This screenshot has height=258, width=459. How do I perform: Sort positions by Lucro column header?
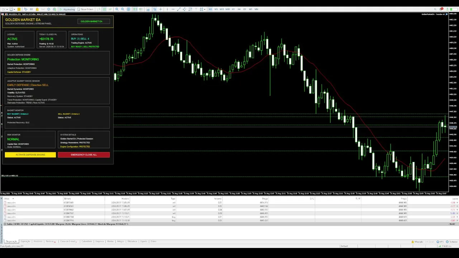pyautogui.click(x=455, y=199)
